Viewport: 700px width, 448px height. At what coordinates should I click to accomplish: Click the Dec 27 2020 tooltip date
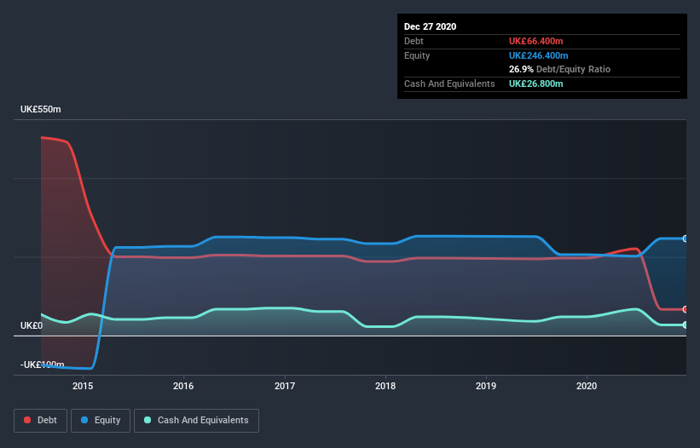pos(430,26)
